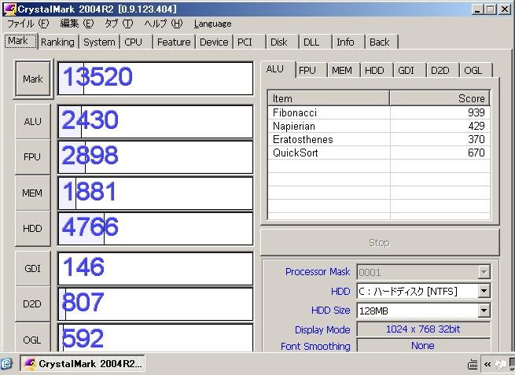Start the GDI benchmark test
The image size is (515, 375).
tap(33, 268)
